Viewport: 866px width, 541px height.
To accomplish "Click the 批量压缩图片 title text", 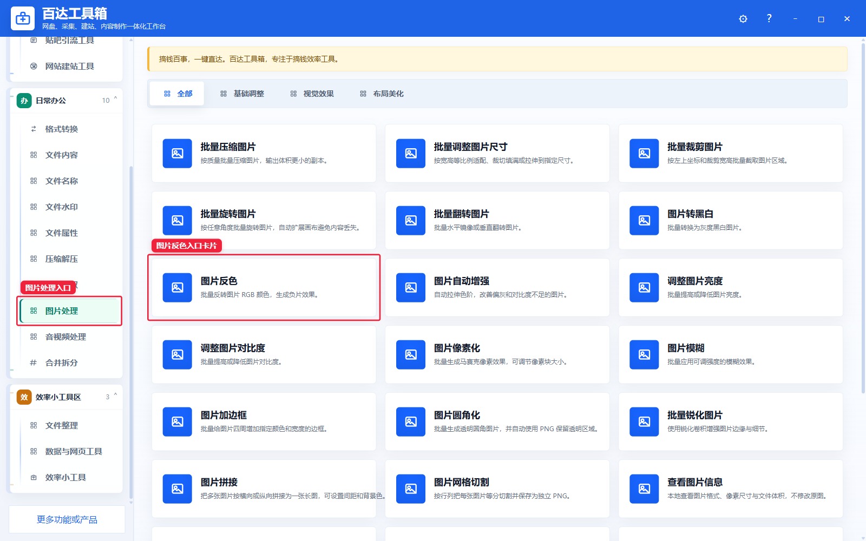I will tap(228, 147).
